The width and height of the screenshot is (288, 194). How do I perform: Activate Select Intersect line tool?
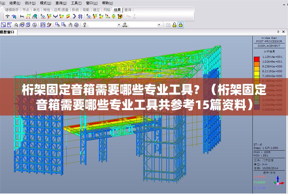(16, 25)
